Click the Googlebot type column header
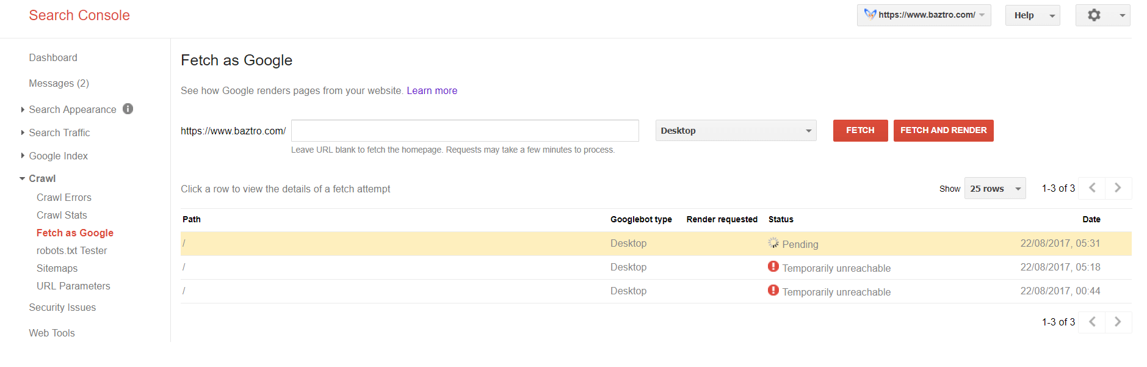The image size is (1147, 367). coord(641,219)
